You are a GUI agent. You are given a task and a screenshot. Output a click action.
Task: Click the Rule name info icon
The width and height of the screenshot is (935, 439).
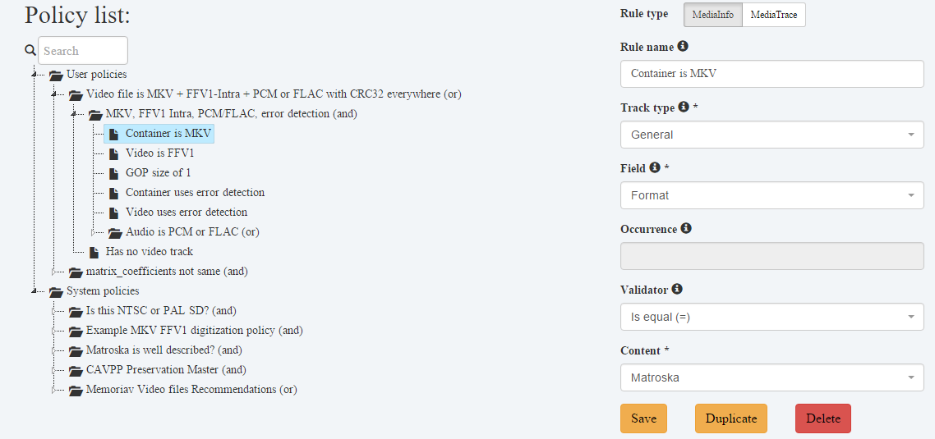coord(683,46)
